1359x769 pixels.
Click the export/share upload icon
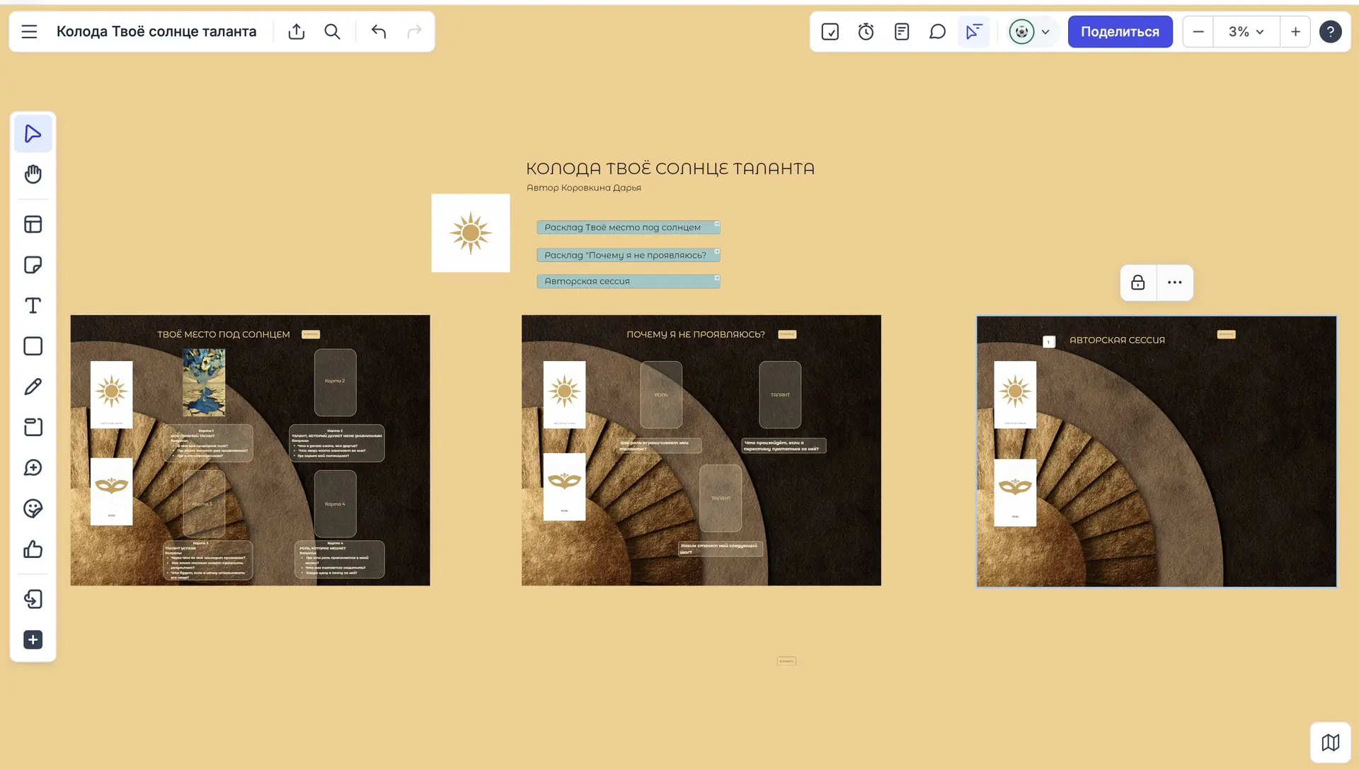(297, 32)
